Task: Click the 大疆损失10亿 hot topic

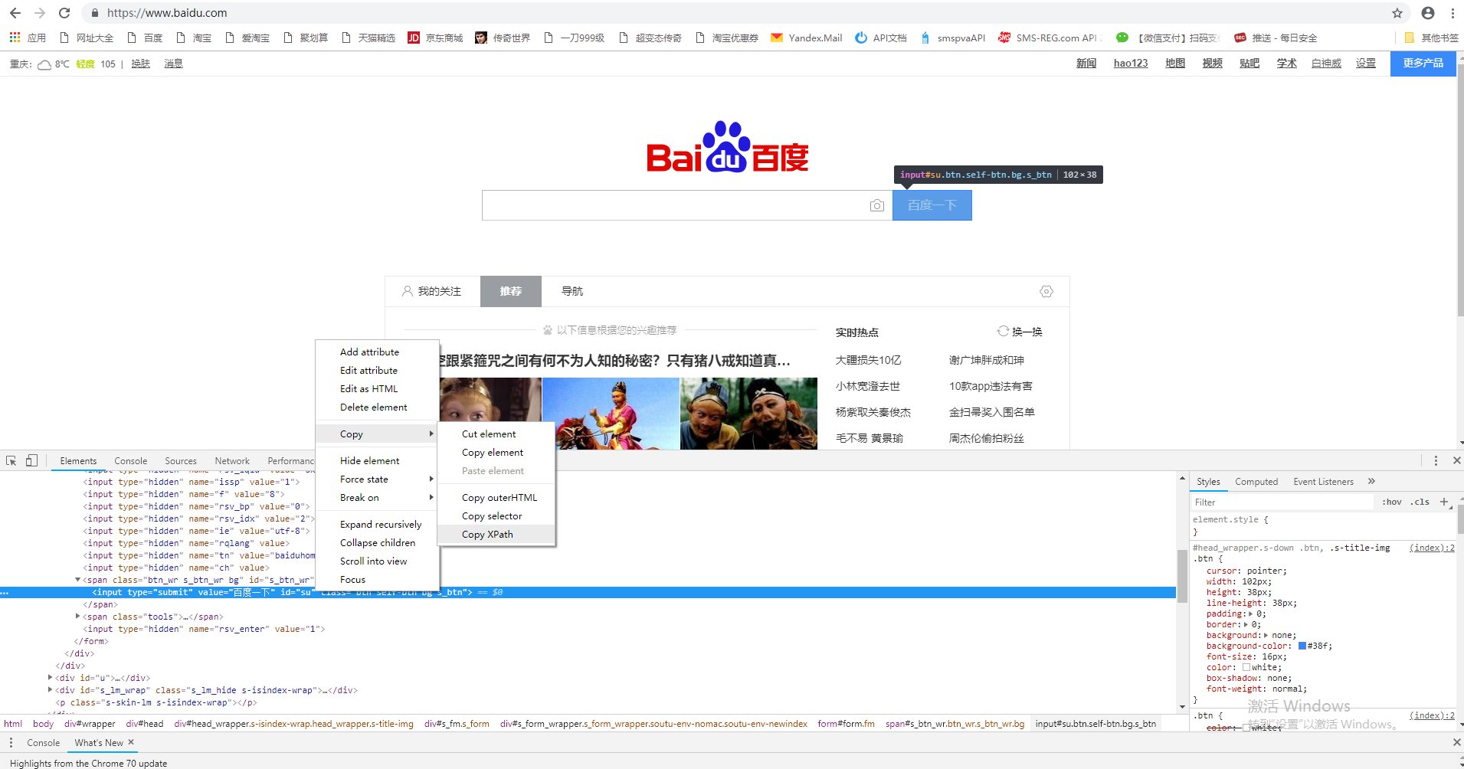Action: tap(868, 359)
